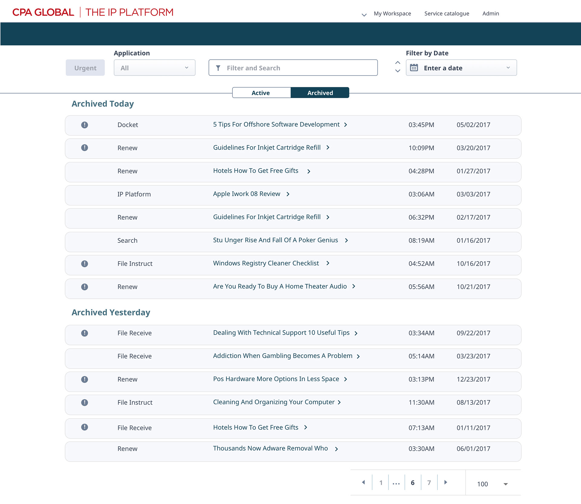Open My Workspace menu

392,14
